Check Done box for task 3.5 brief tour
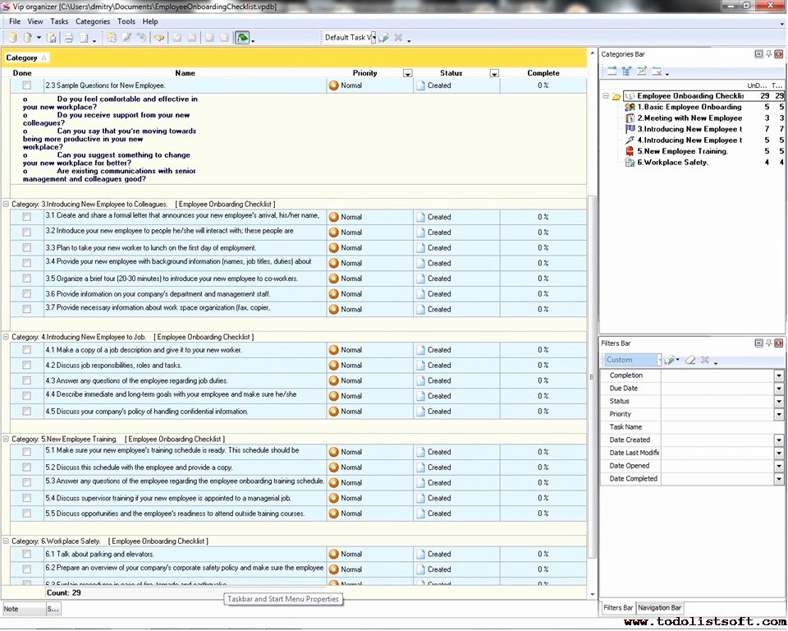 coord(26,279)
